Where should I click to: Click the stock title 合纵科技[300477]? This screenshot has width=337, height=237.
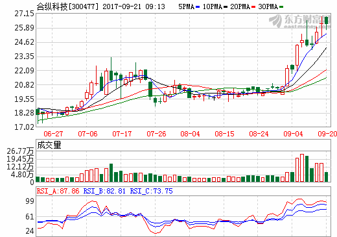(x=67, y=6)
